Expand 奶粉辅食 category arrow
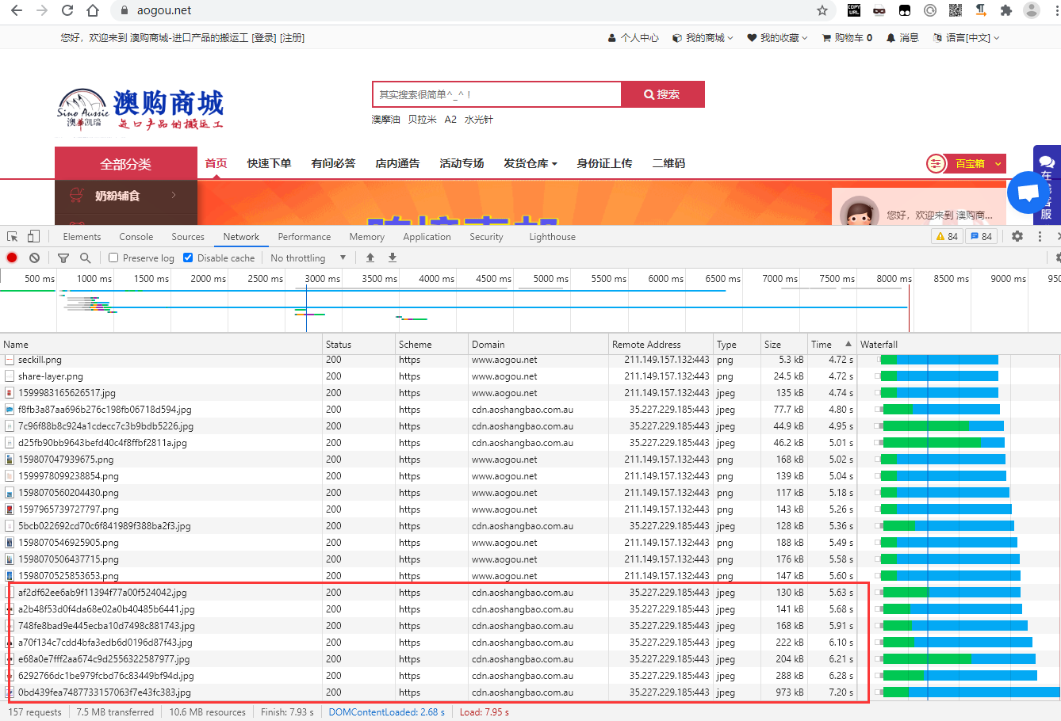The height and width of the screenshot is (721, 1061). (x=174, y=195)
